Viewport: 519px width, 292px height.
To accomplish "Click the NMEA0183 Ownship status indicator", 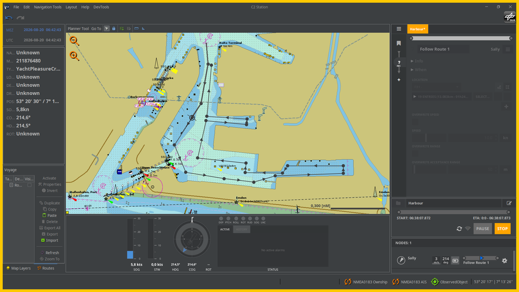I will 366,282.
